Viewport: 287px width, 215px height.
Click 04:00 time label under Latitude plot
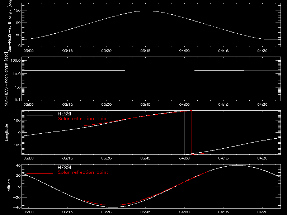click(x=184, y=212)
